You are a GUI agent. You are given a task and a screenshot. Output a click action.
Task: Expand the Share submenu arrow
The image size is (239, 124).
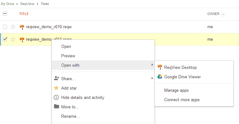click(x=152, y=78)
